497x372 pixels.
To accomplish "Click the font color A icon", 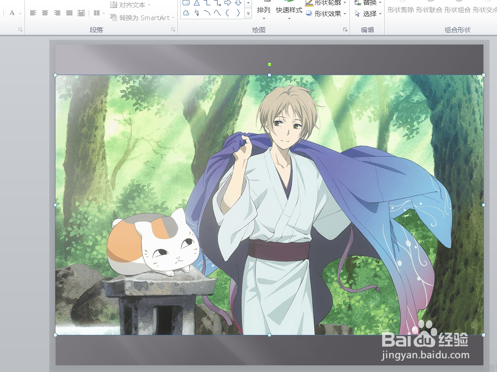I will point(12,13).
